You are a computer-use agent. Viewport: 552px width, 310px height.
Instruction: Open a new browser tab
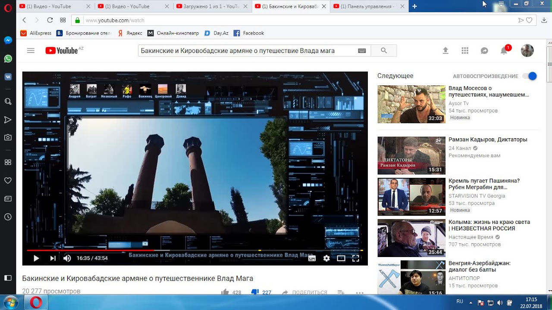coord(414,6)
